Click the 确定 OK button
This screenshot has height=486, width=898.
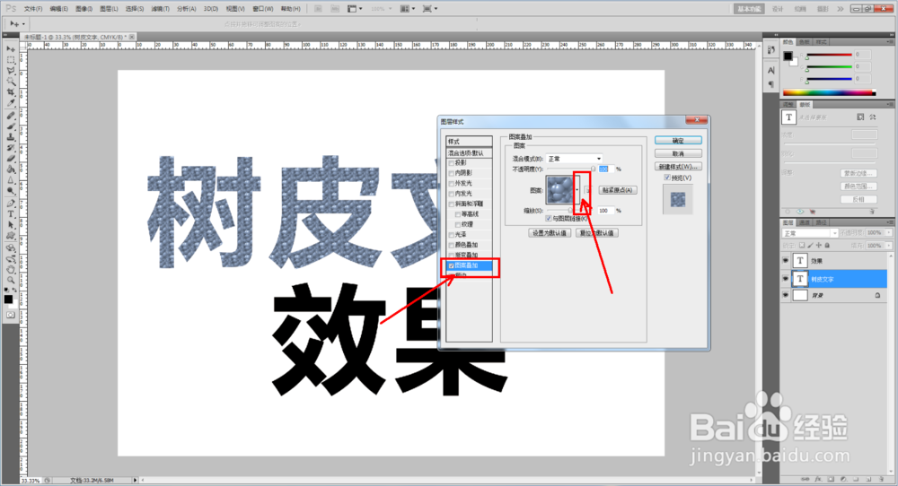678,141
